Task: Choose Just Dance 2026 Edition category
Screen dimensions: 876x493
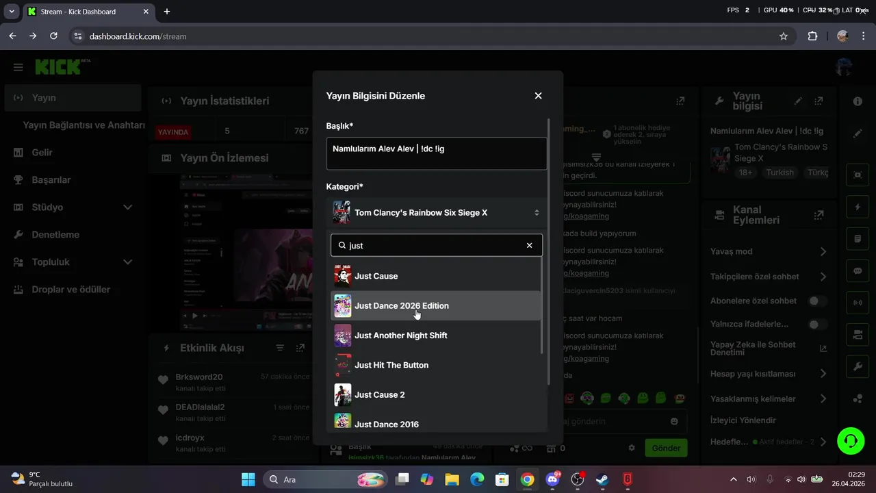Action: tap(435, 306)
